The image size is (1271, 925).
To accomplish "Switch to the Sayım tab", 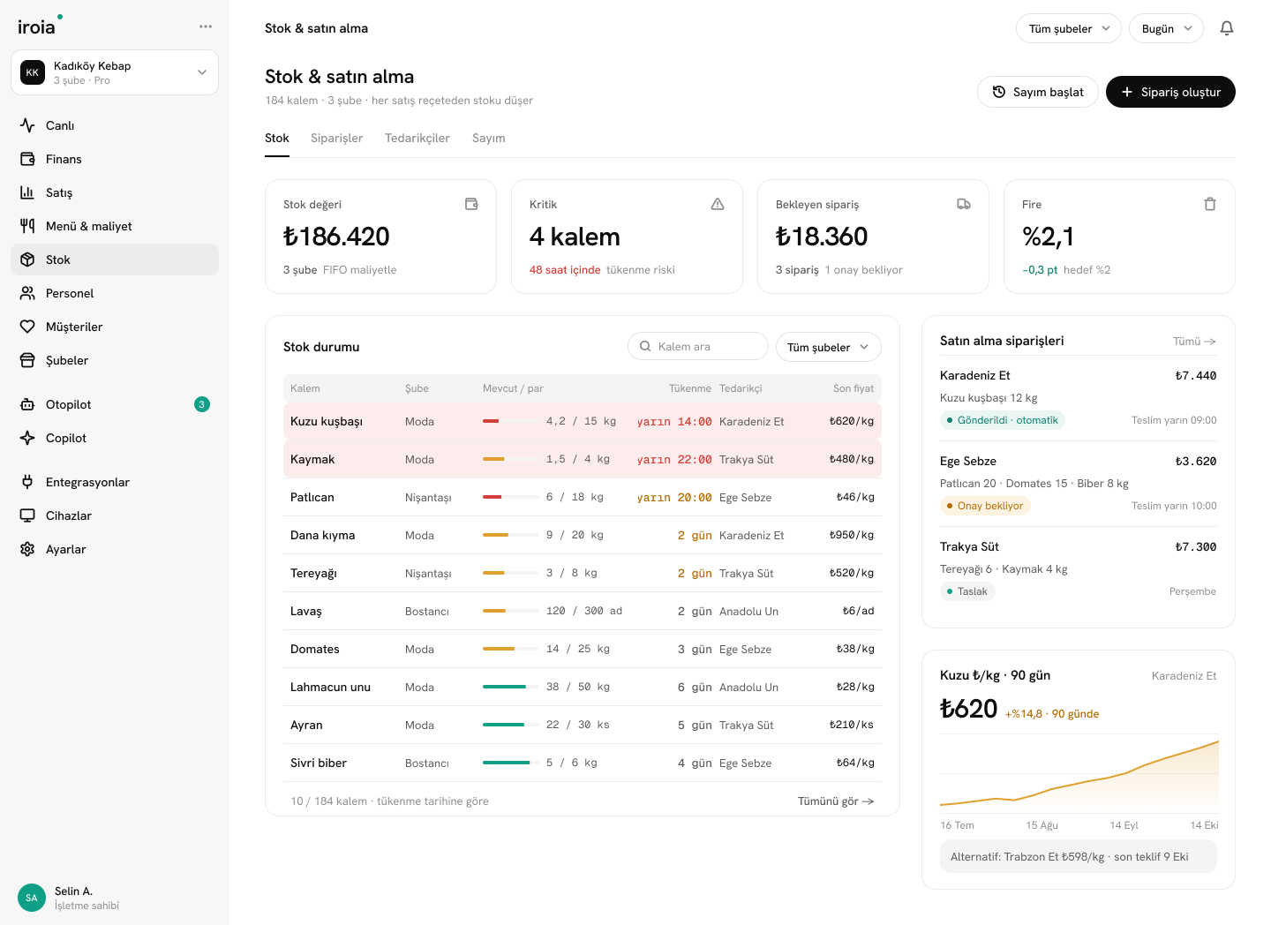I will coord(489,138).
